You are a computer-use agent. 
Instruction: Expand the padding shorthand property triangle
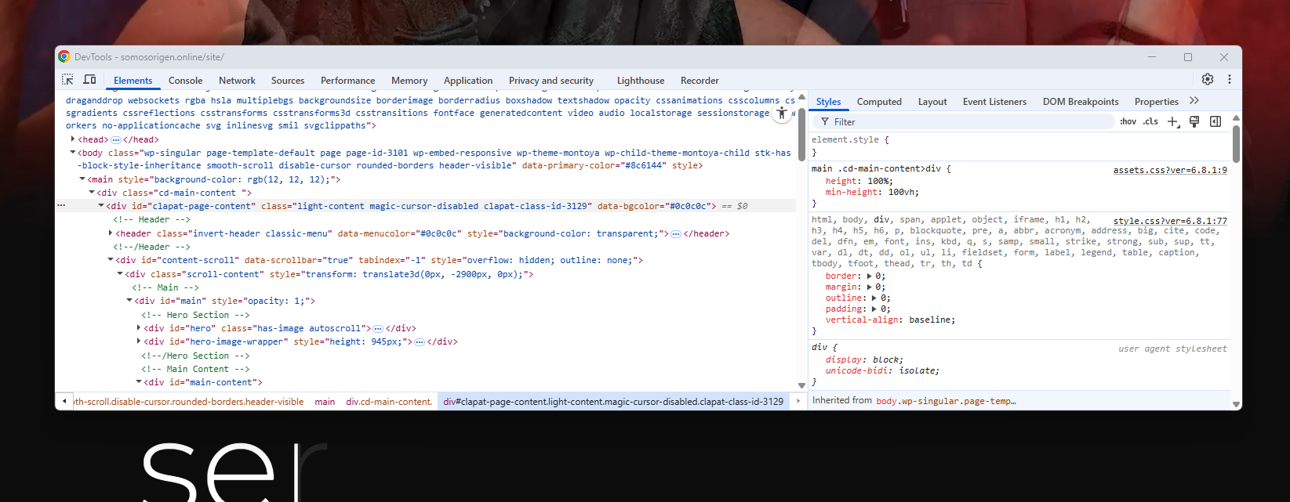[874, 309]
